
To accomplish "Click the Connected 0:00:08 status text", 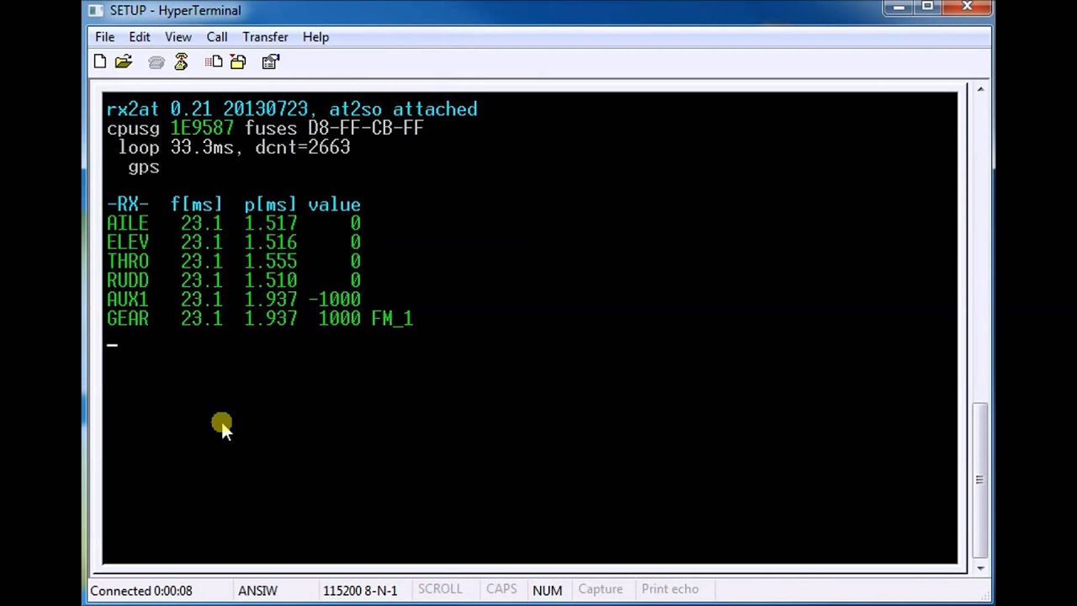I will pos(141,591).
